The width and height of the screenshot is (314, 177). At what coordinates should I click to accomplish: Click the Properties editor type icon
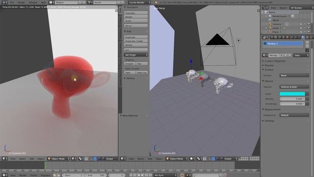coord(265,37)
